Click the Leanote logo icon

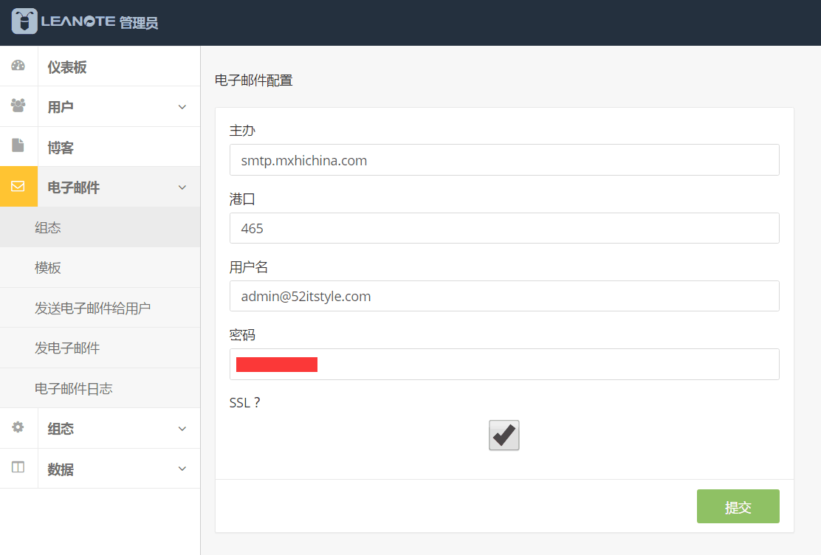coord(24,21)
